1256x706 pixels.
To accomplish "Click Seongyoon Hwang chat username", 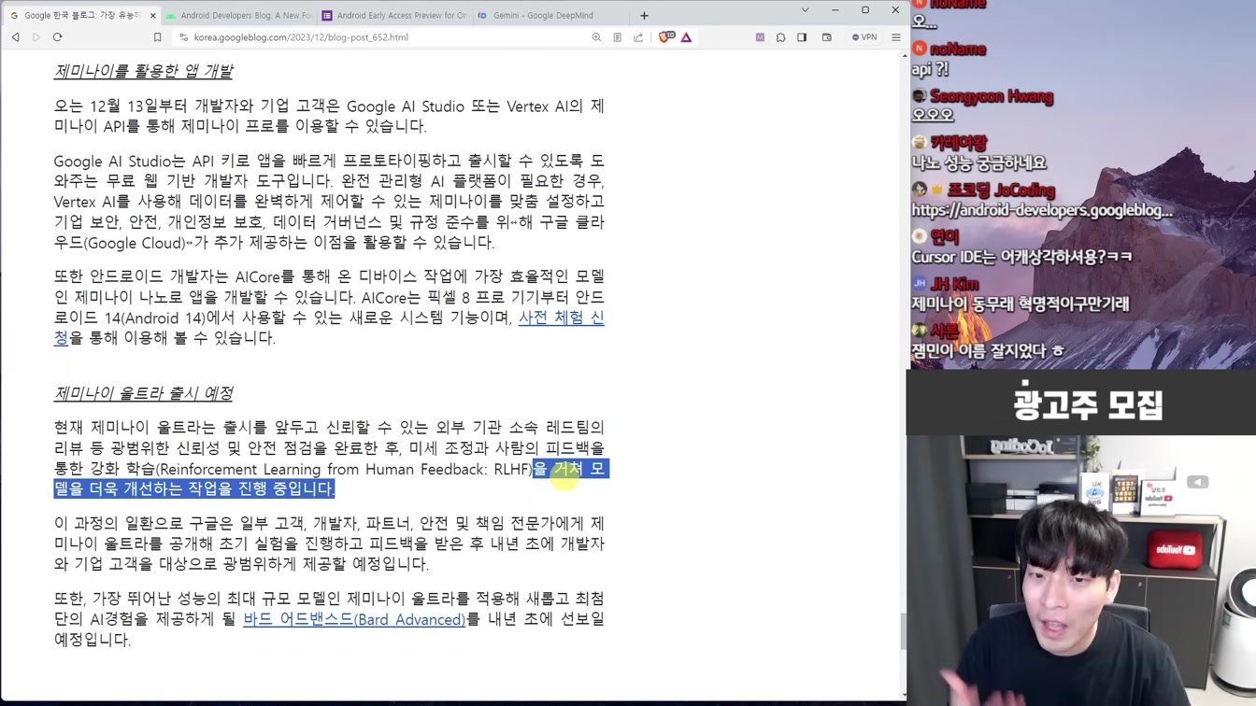I will click(x=992, y=96).
